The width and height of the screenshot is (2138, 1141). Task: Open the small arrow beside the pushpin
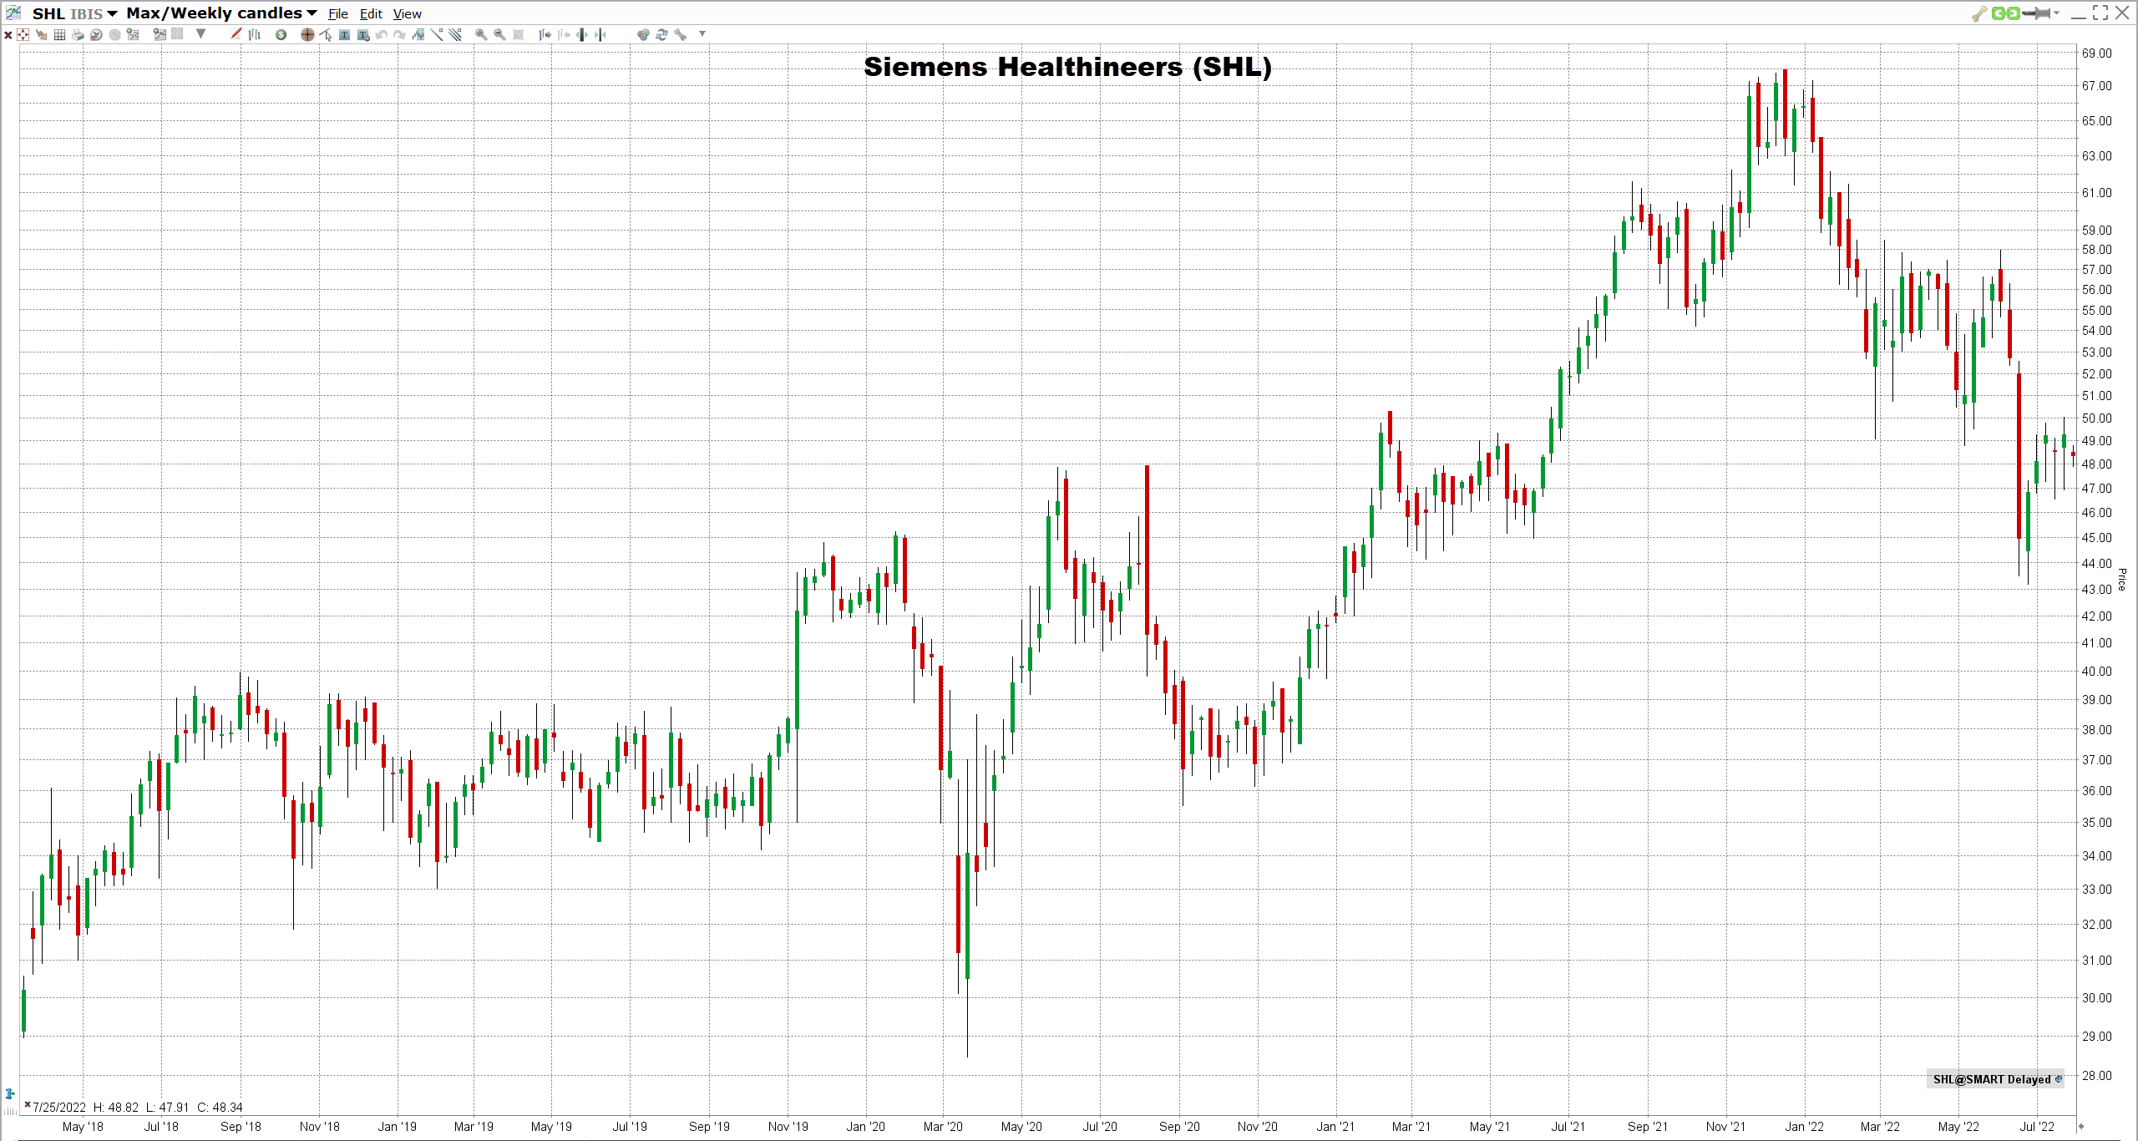point(2056,13)
